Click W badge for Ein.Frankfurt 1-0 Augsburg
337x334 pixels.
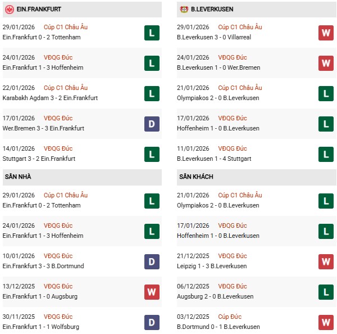coord(151,292)
